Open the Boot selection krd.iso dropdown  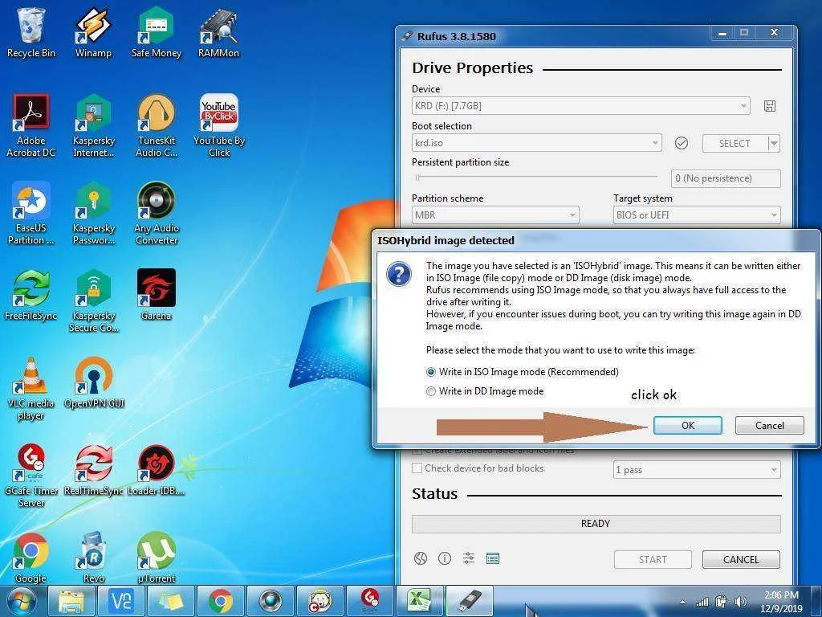tap(537, 143)
